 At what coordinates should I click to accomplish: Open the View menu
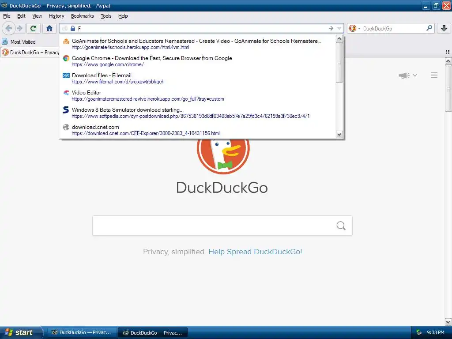(x=37, y=16)
